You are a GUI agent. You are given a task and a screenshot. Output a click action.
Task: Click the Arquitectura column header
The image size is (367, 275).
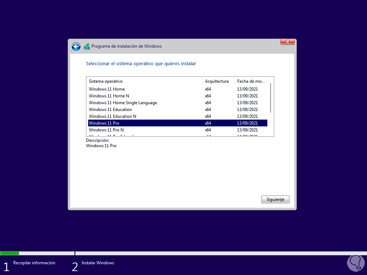coord(219,81)
